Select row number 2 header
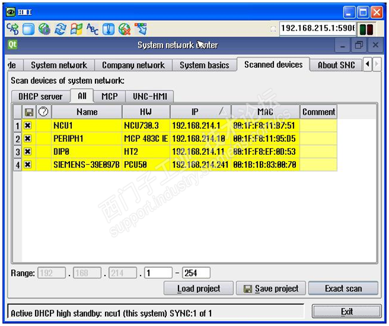 17,139
